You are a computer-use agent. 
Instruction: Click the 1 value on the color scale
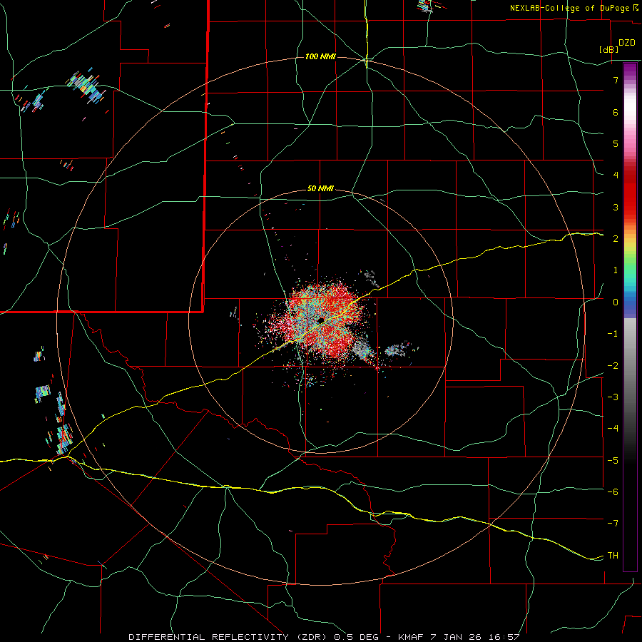tap(616, 270)
